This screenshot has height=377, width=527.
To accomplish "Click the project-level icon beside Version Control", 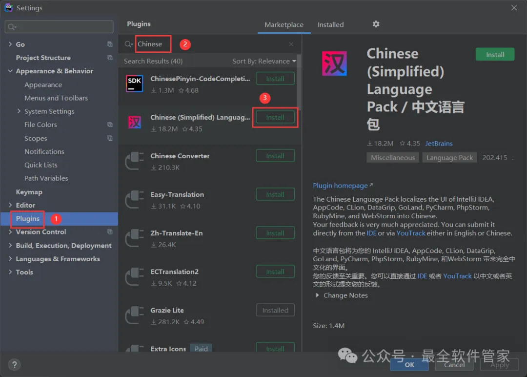I will pyautogui.click(x=110, y=231).
